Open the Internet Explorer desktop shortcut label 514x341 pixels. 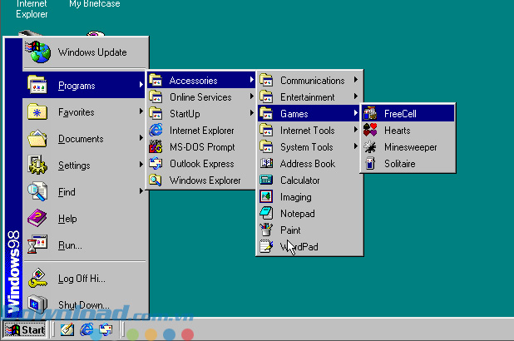click(x=32, y=9)
